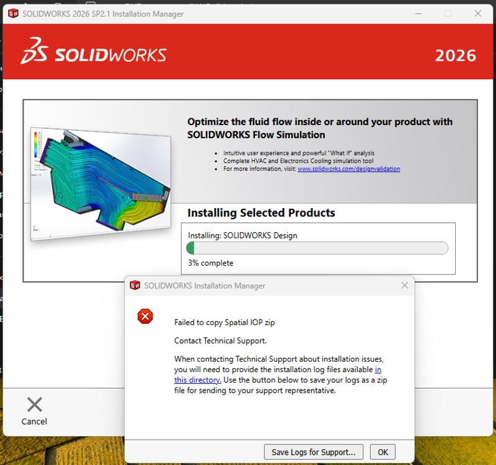The image size is (496, 465).
Task: Close the main Installation Manager window
Action: [x=478, y=14]
